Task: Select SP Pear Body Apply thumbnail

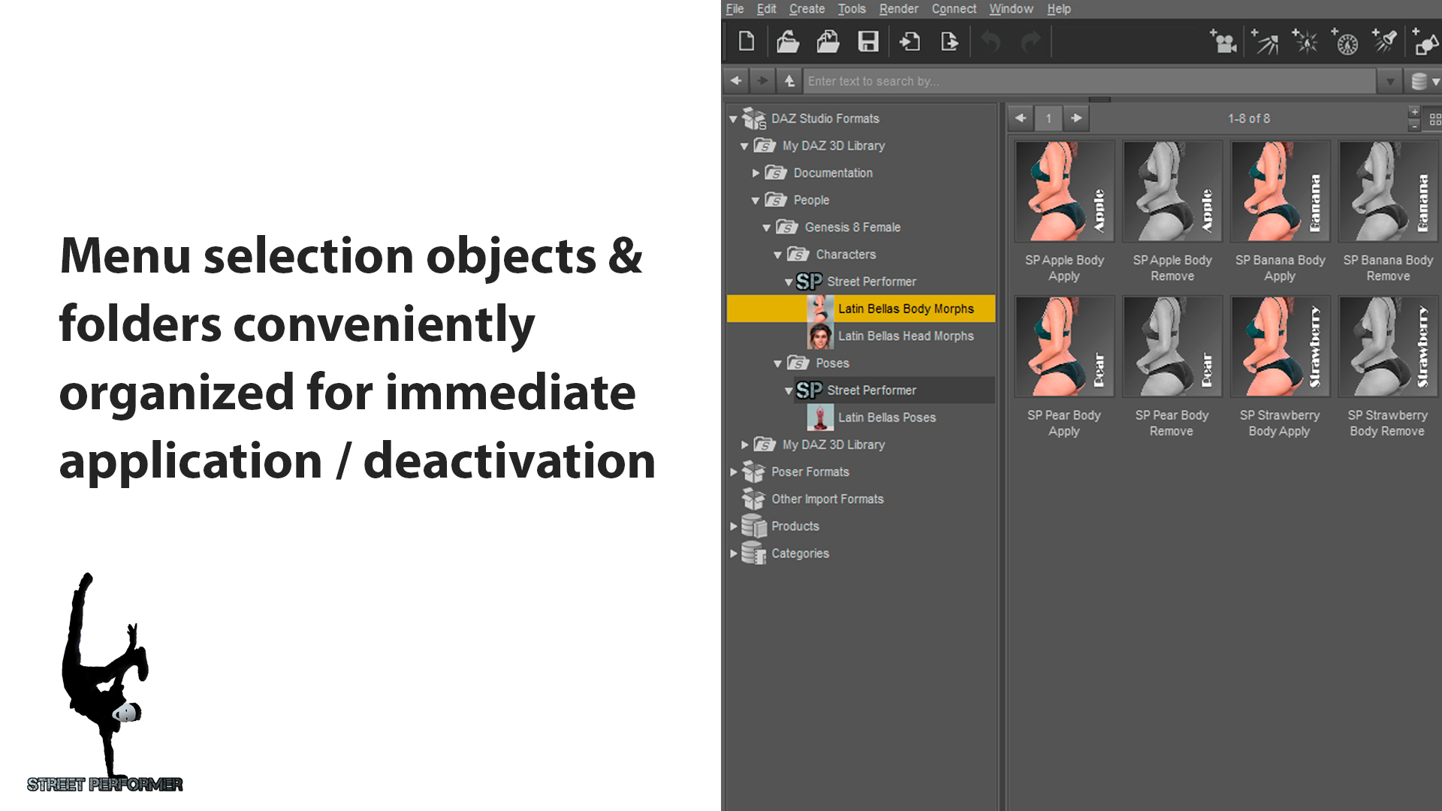Action: click(x=1063, y=347)
